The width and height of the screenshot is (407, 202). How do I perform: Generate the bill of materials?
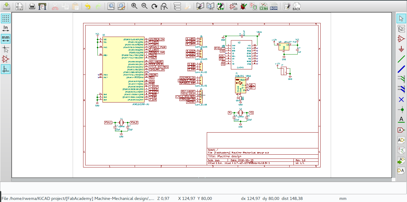click(274, 6)
